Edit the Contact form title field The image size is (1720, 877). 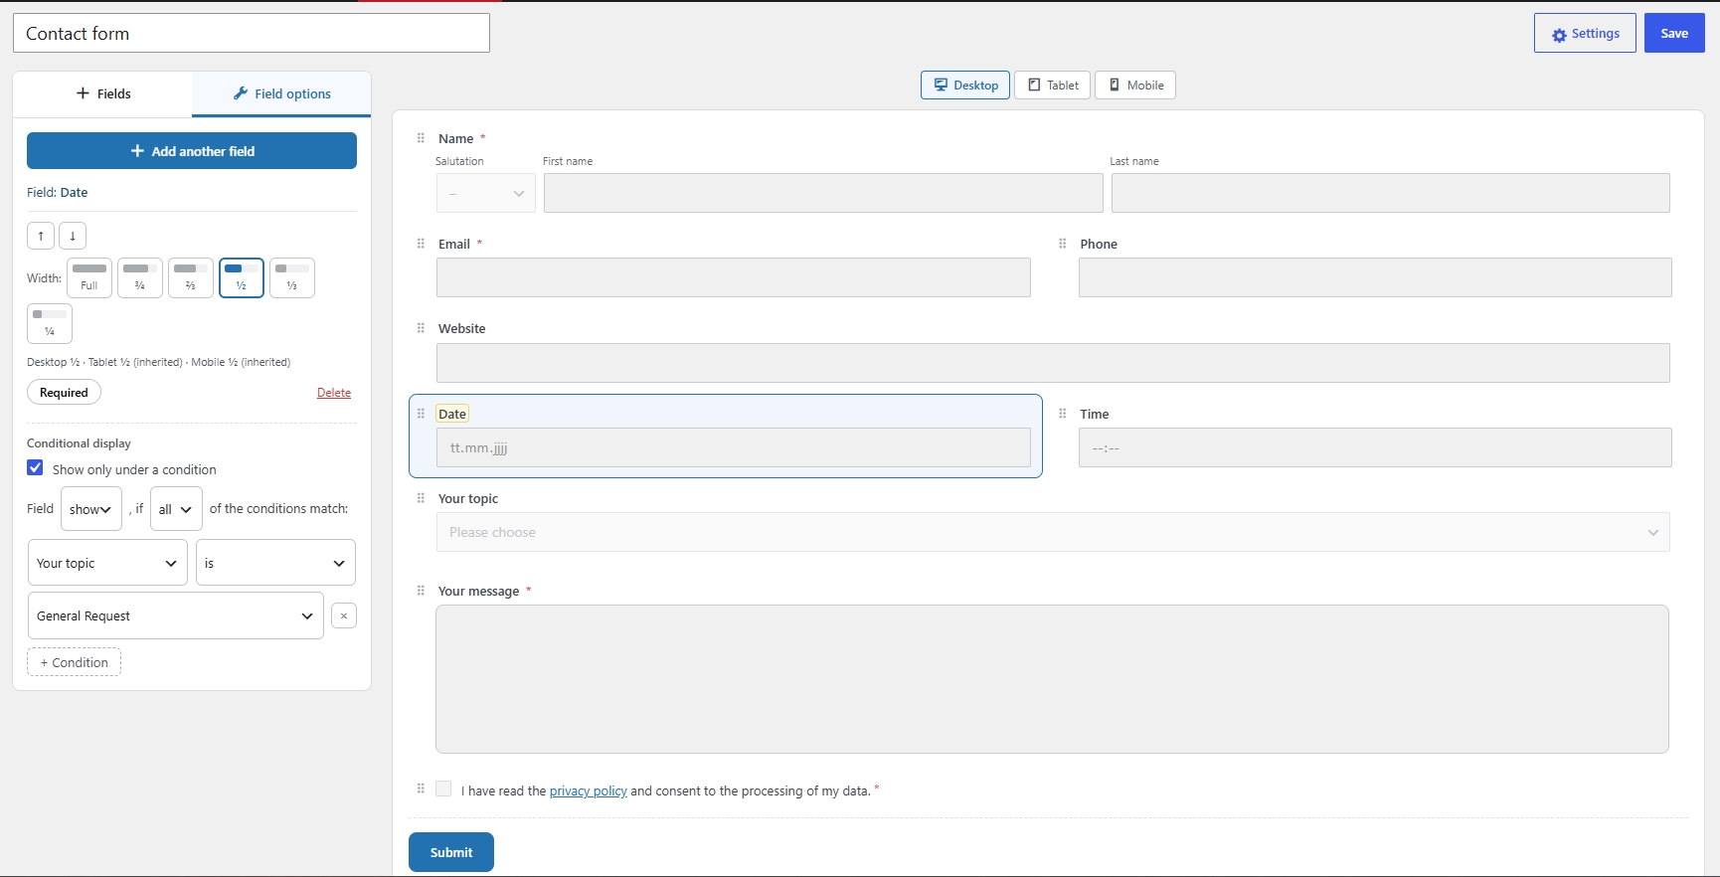click(252, 33)
